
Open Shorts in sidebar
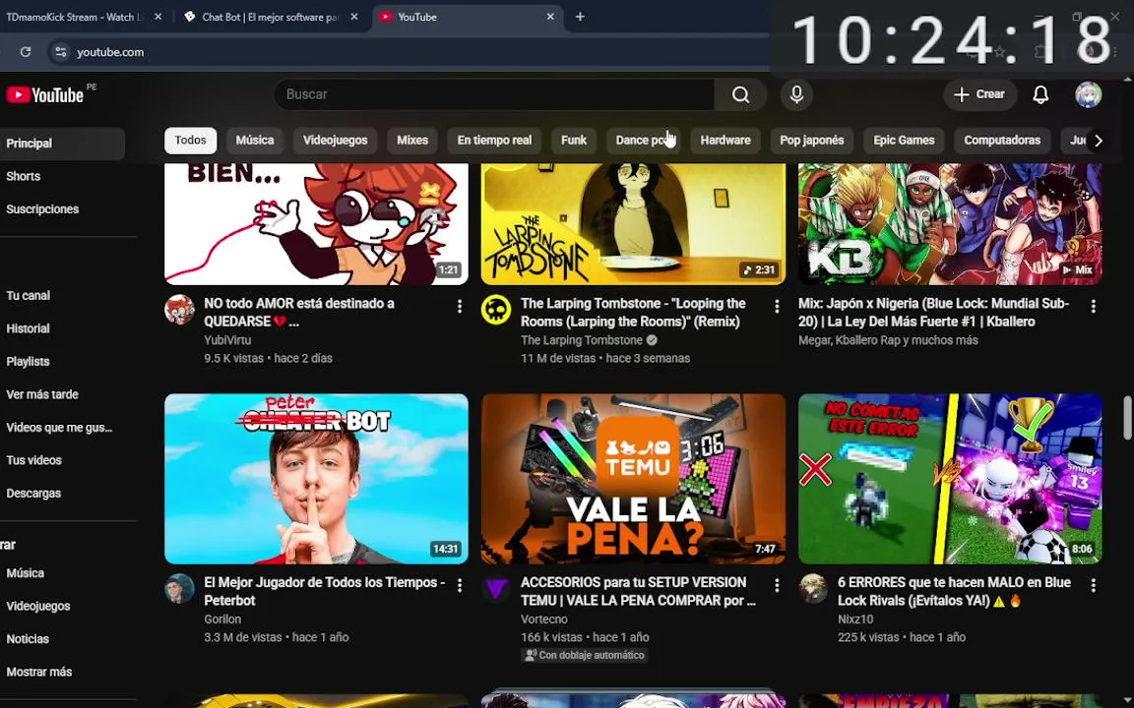click(24, 176)
